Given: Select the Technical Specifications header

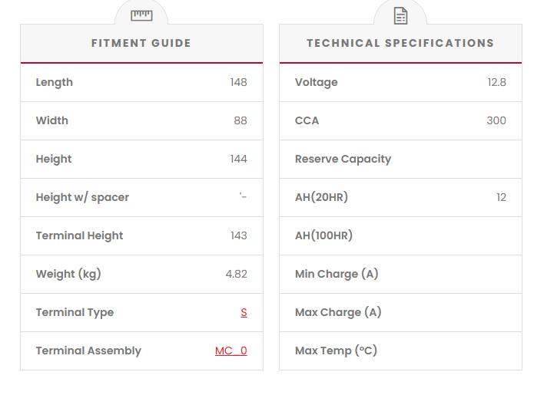Looking at the screenshot, I should tap(400, 43).
